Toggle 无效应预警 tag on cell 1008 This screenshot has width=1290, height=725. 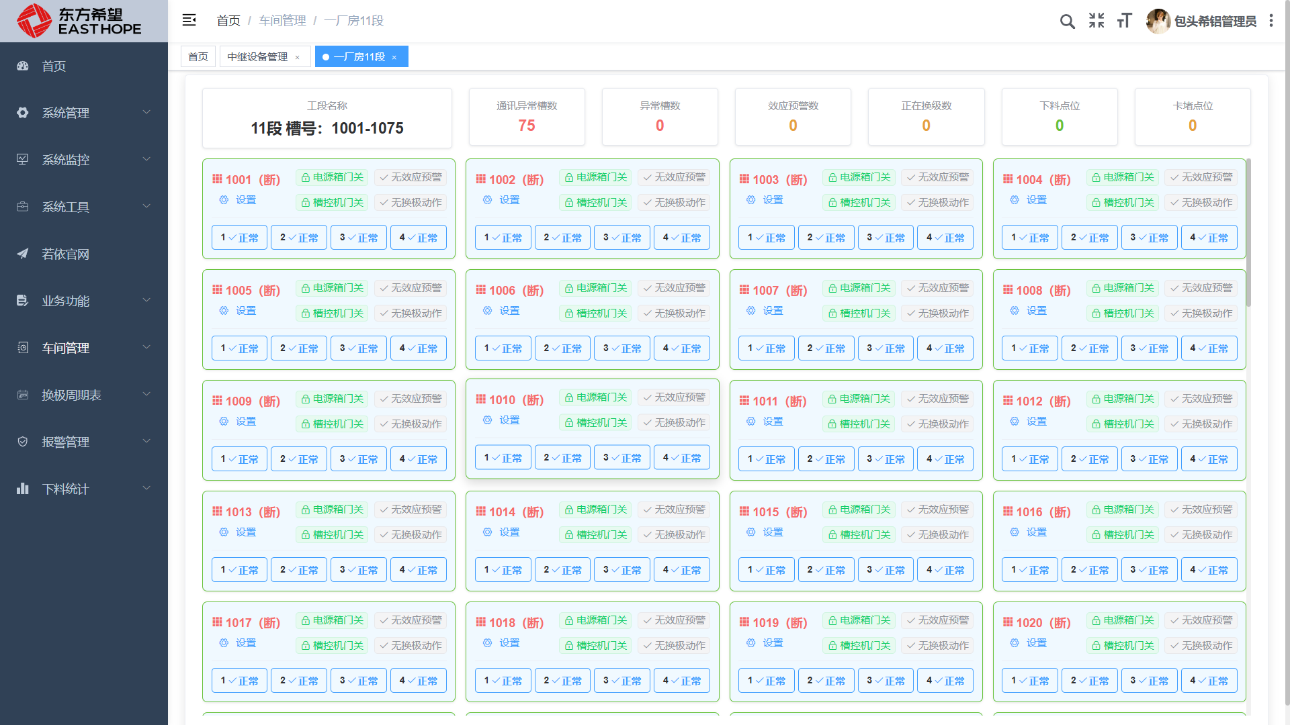(x=1201, y=288)
